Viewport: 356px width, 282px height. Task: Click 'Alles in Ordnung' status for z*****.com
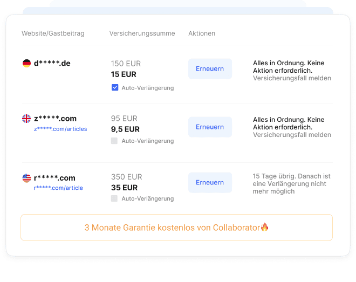click(289, 123)
